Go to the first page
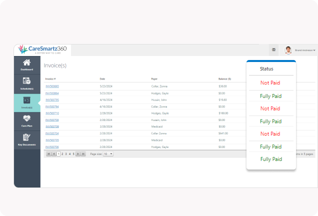This screenshot has width=318, height=216. tap(48, 154)
